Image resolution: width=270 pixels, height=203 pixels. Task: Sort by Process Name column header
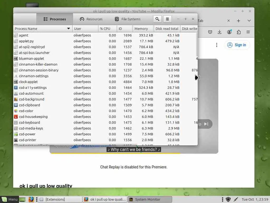coord(43,29)
